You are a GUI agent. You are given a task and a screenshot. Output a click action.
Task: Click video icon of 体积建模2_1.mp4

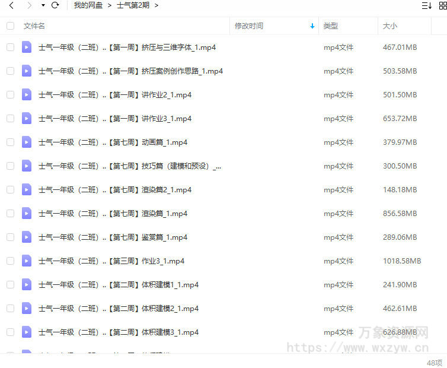(x=27, y=308)
